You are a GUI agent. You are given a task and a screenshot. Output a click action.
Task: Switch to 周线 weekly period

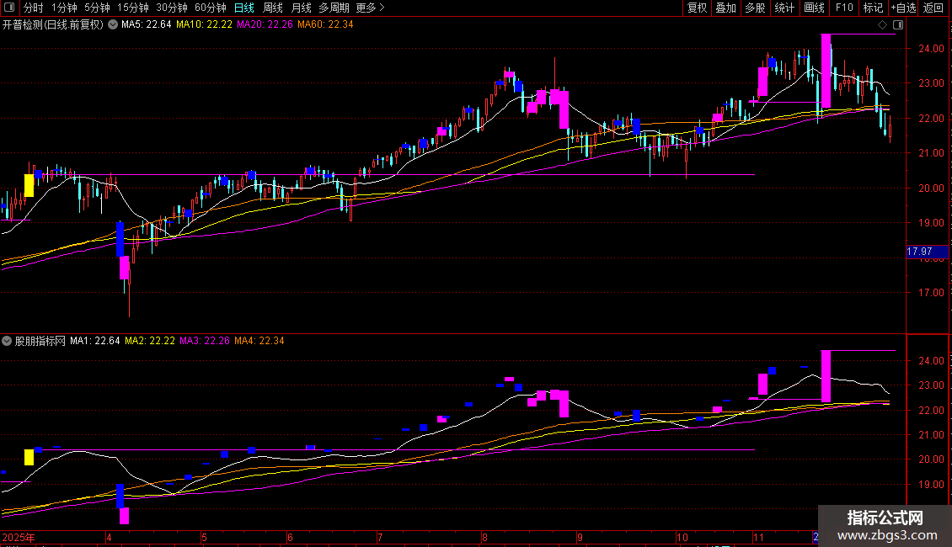(x=273, y=8)
